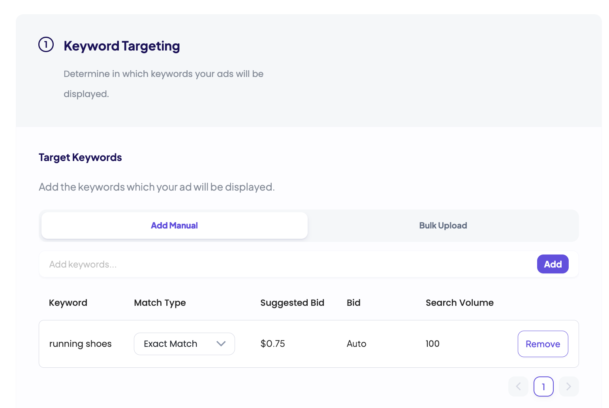This screenshot has width=609, height=408.
Task: Click the Bid column header
Action: pos(353,303)
